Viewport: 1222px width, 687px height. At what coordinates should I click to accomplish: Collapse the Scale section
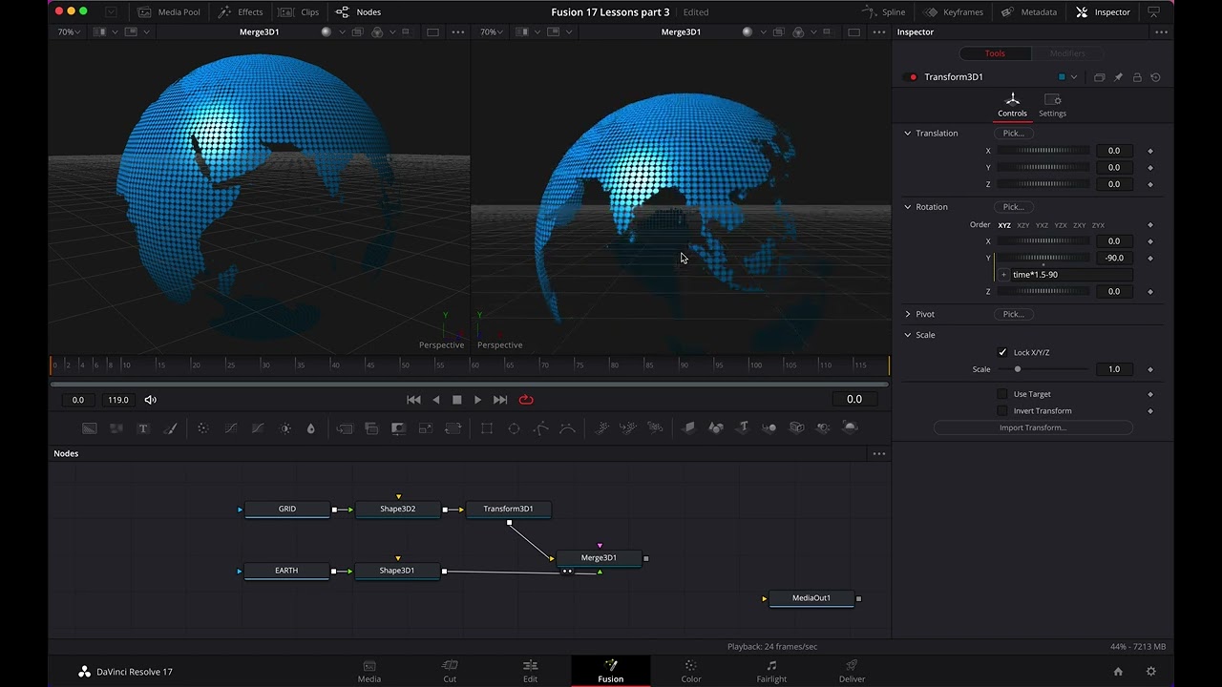click(x=908, y=335)
